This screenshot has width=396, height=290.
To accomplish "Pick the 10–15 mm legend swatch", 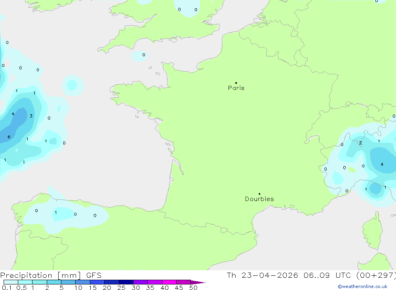I will coord(83,282).
